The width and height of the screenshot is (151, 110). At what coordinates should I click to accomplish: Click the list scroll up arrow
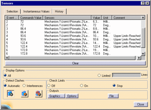[143, 18]
